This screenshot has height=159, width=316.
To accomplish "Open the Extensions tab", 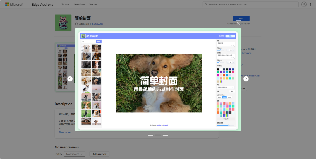I will [79, 4].
